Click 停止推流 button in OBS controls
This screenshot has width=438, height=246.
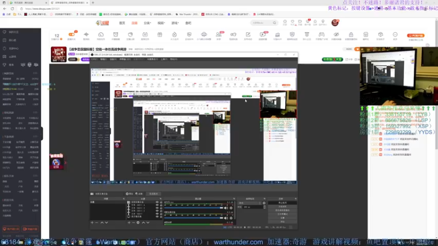point(283,203)
